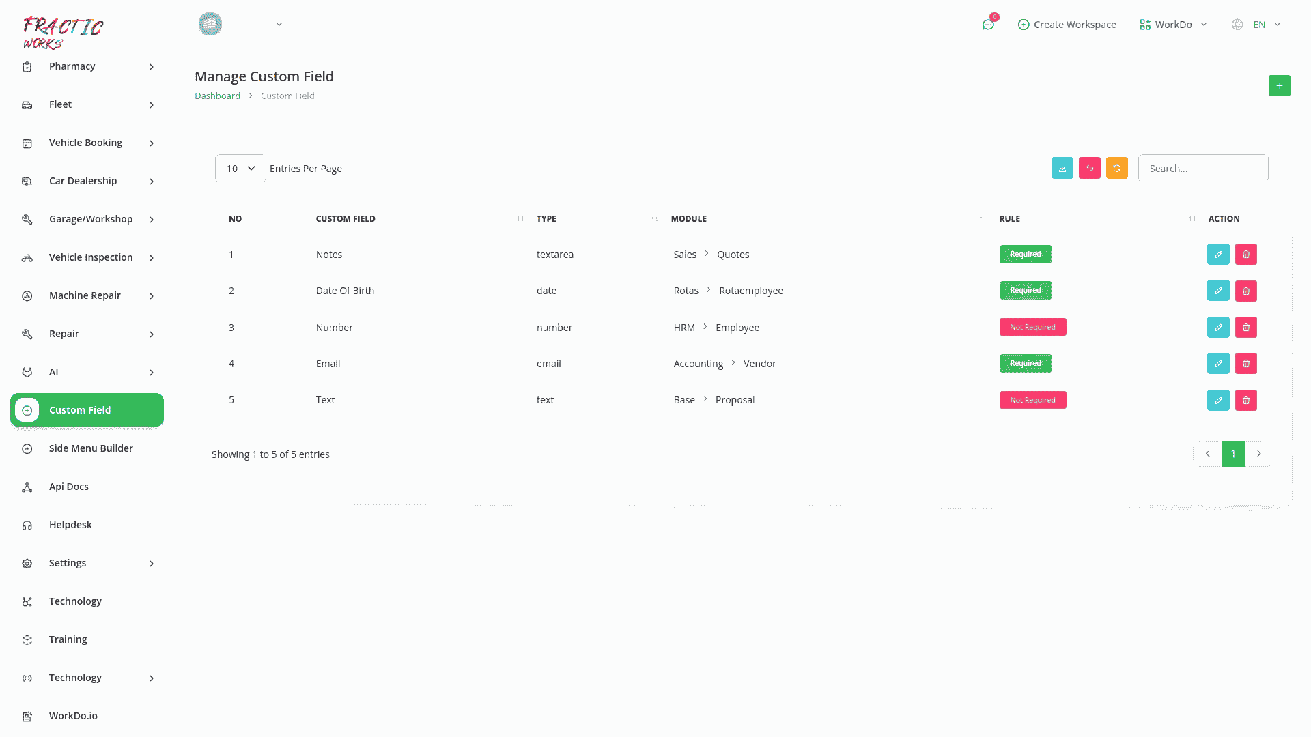Image resolution: width=1311 pixels, height=737 pixels.
Task: Click the cyan download export icon
Action: click(x=1062, y=169)
